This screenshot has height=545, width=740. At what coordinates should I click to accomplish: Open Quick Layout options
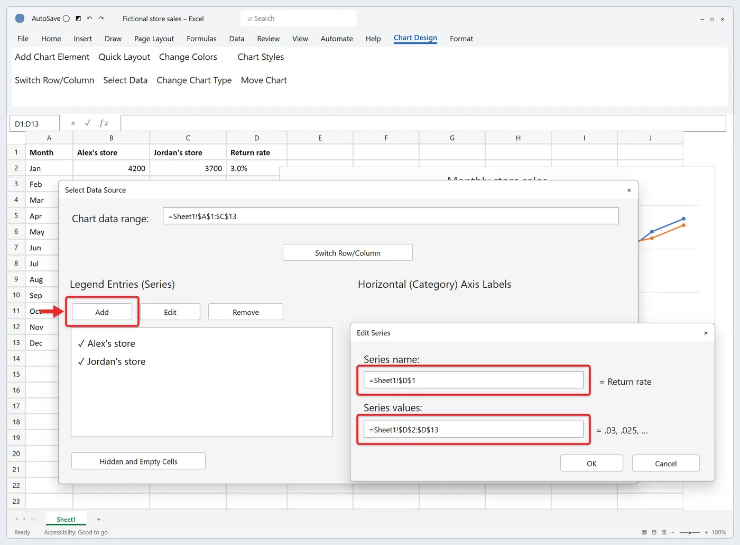(x=124, y=57)
